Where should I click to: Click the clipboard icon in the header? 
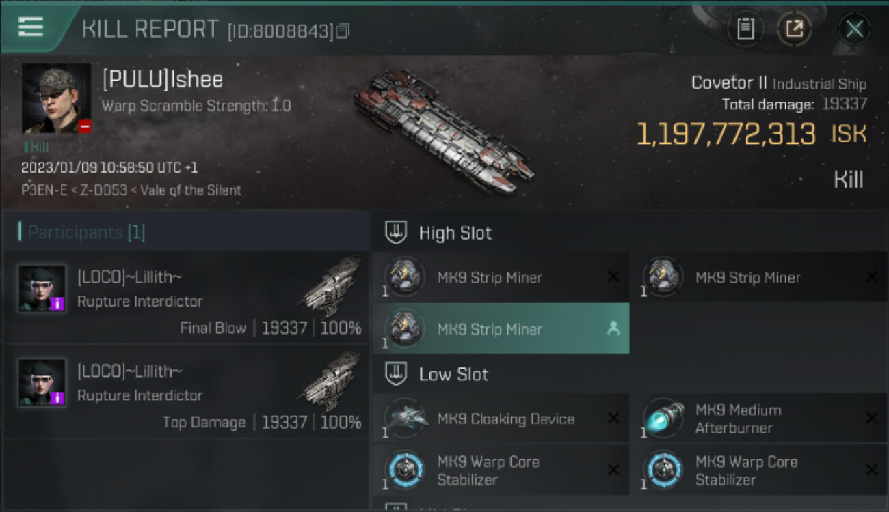745,29
